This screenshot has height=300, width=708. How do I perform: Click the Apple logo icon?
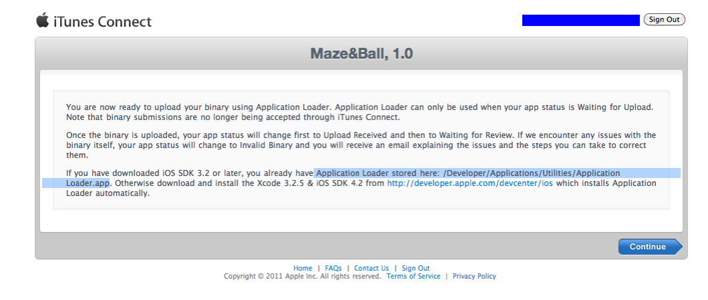coord(43,21)
